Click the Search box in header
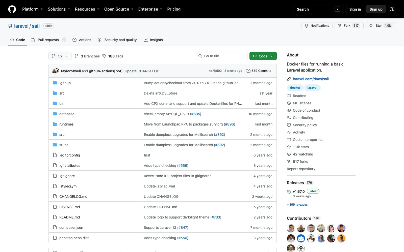Viewport: 404px width, 252px height. (x=319, y=9)
